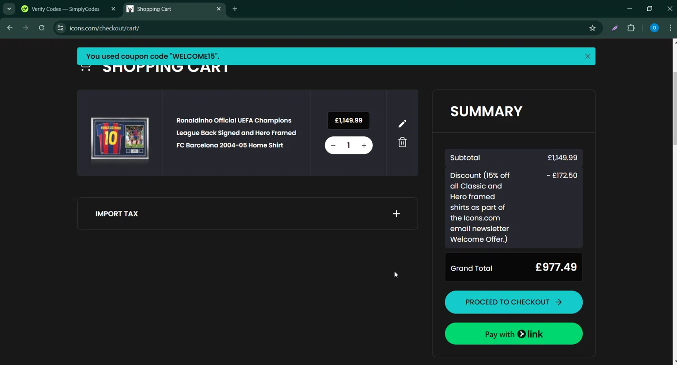The image size is (677, 365).
Task: Expand the Import Tax section
Action: tap(247, 214)
